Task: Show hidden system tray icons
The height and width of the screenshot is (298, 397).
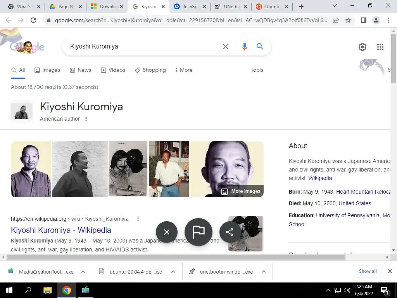Action: (328, 290)
